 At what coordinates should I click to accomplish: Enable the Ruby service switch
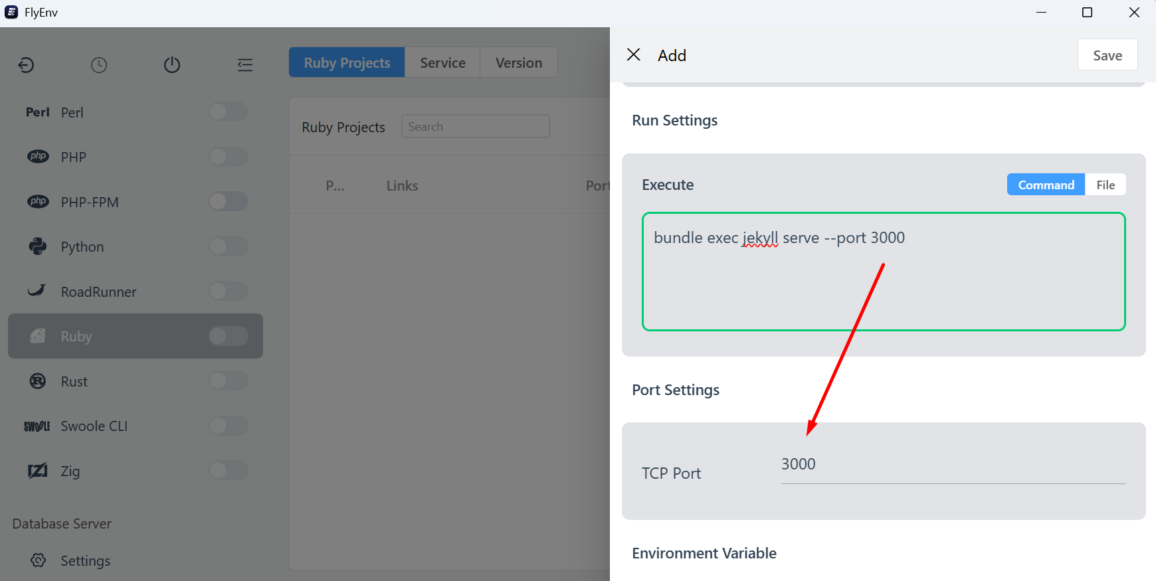click(229, 336)
